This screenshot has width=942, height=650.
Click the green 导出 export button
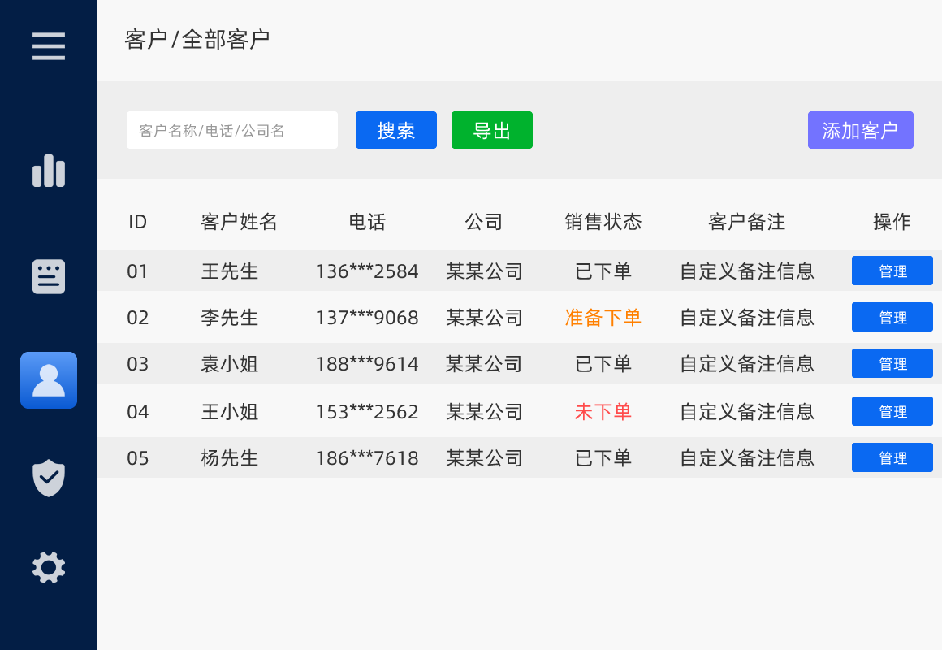click(492, 130)
